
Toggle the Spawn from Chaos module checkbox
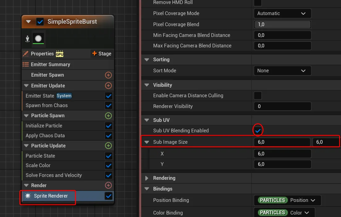(x=108, y=105)
